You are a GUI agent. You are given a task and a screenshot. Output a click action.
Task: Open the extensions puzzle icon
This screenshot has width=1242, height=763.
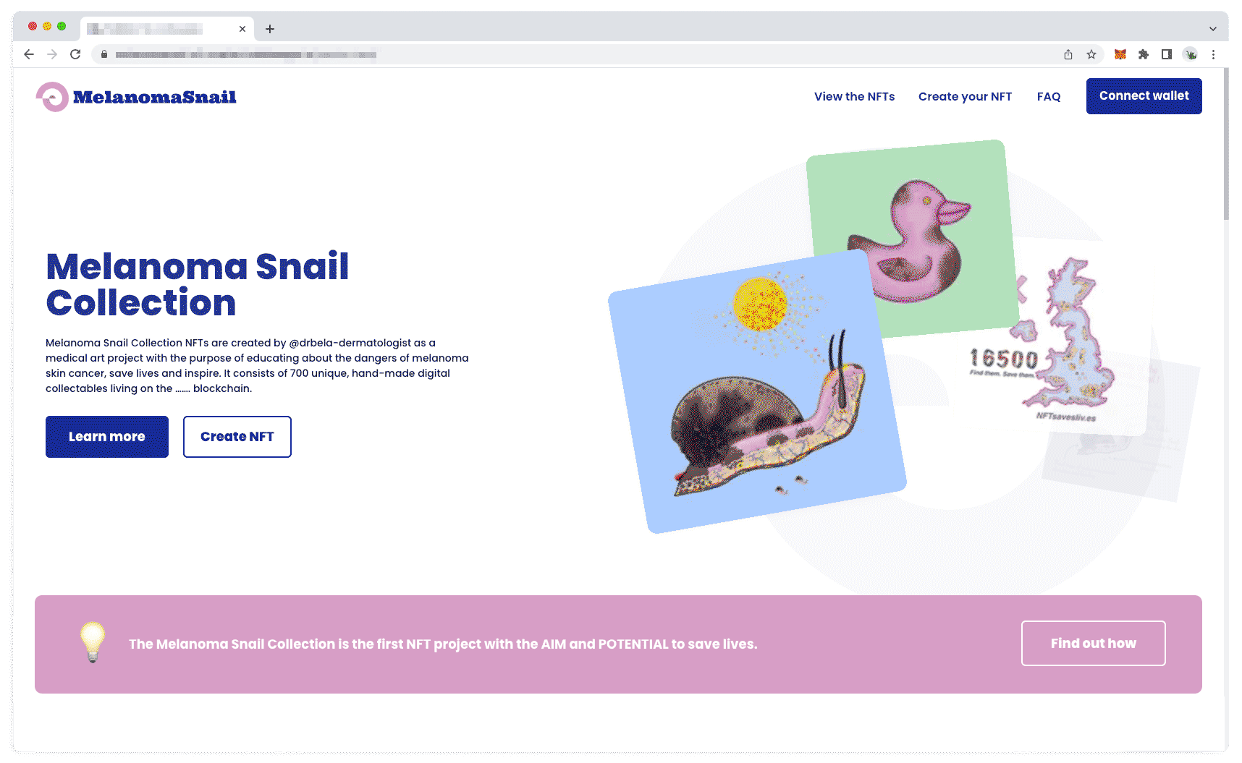pos(1144,54)
